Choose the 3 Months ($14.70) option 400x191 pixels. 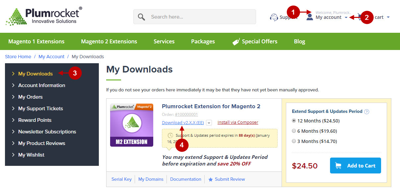[x=294, y=141]
